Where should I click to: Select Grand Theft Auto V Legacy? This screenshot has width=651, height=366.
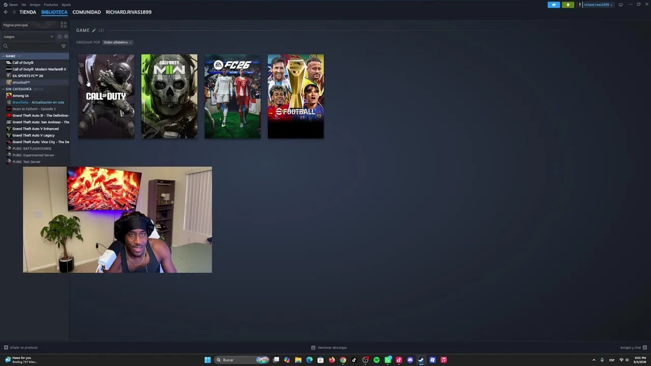click(x=35, y=135)
